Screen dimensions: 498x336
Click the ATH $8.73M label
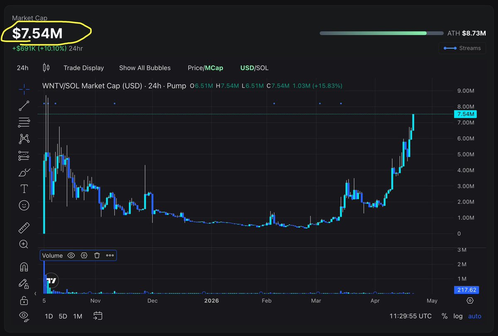(466, 33)
